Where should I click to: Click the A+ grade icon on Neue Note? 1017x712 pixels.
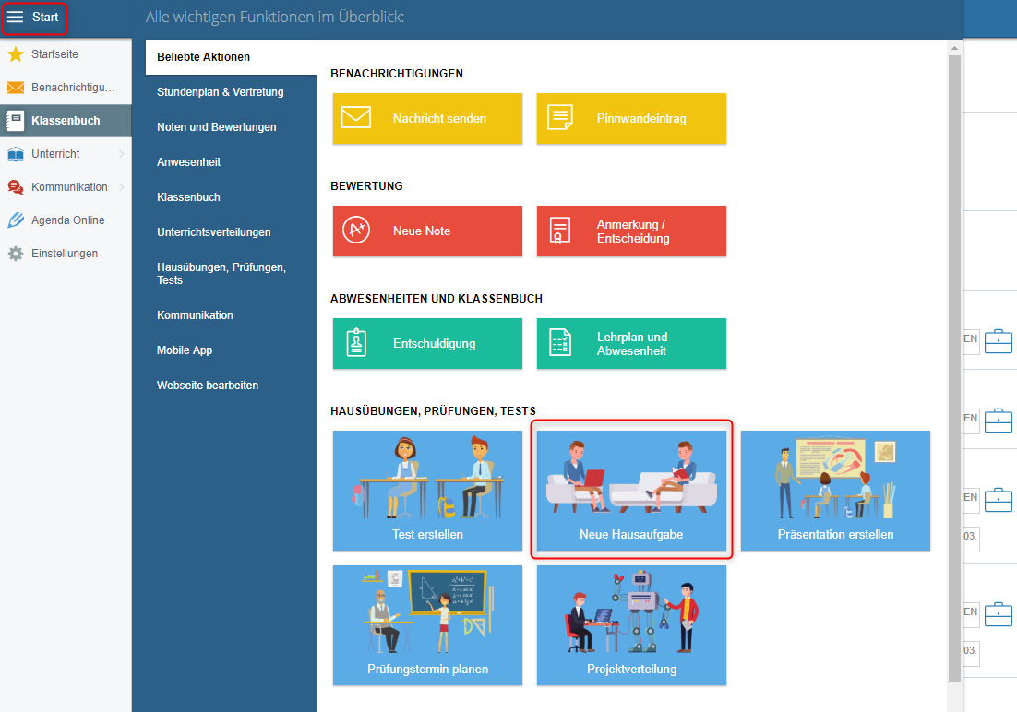(356, 231)
